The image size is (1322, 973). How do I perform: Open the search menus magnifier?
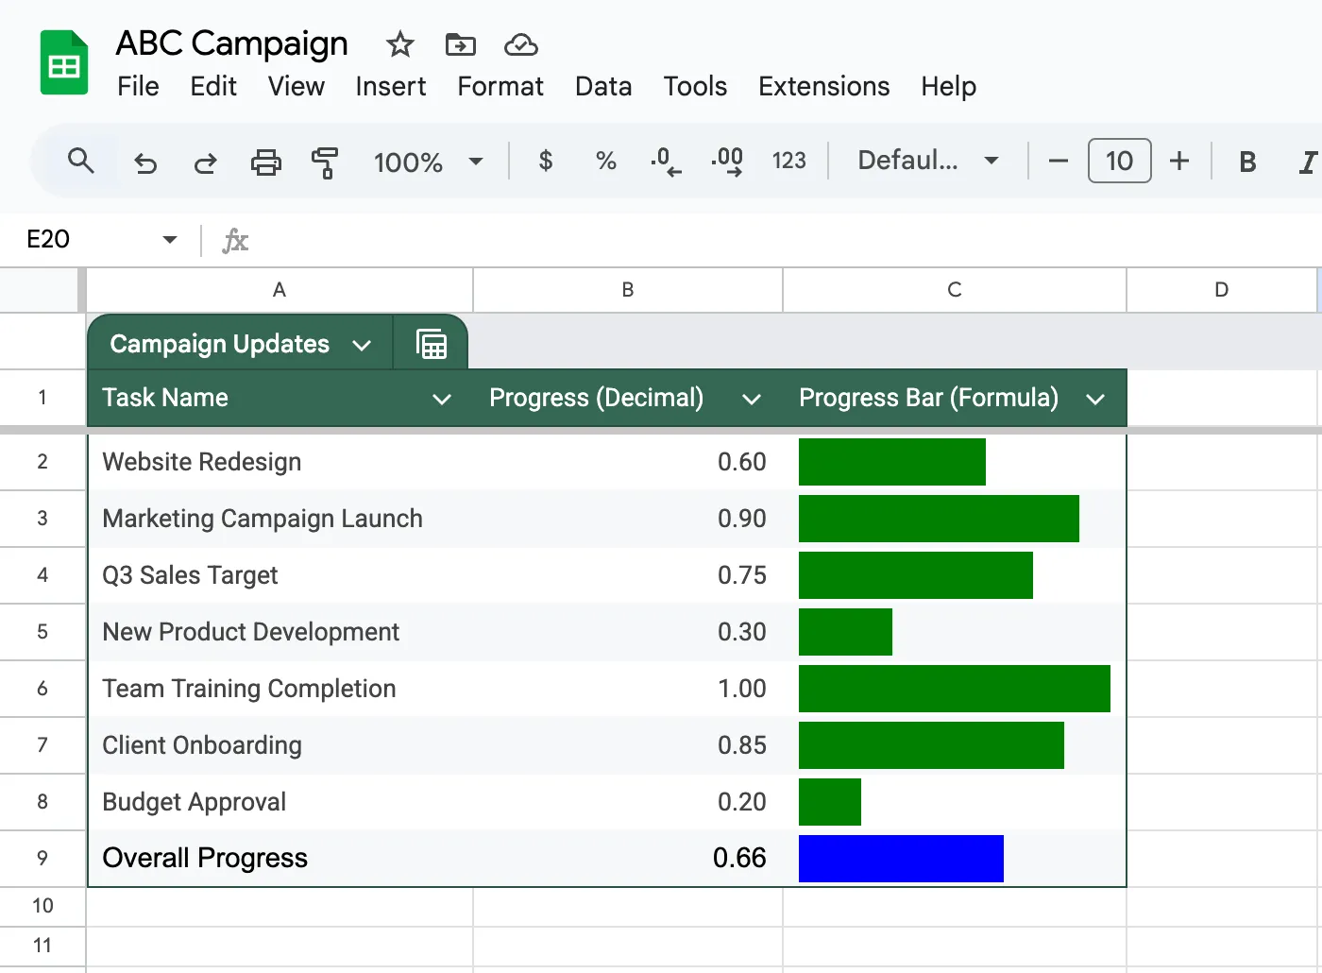[81, 162]
